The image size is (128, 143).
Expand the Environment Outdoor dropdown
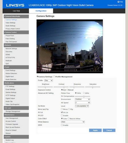(x=82, y=99)
